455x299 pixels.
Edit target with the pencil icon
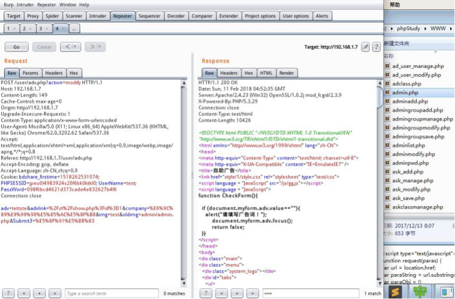pyautogui.click(x=365, y=47)
